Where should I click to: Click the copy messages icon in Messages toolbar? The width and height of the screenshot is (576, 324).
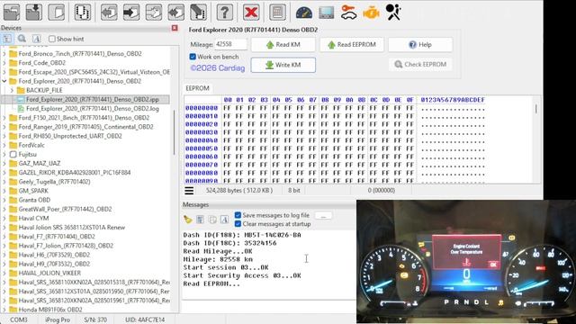pos(212,220)
